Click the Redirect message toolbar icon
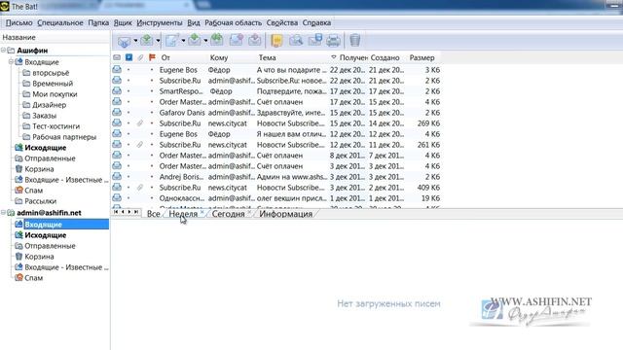This screenshot has height=350, width=623. [255, 41]
